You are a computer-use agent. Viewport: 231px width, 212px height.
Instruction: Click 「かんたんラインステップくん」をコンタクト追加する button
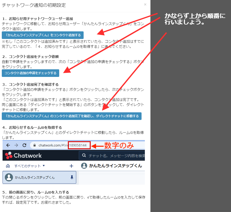pos(43,35)
